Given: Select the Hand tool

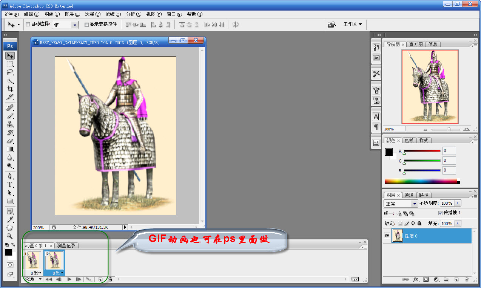Looking at the screenshot, I should 10,228.
